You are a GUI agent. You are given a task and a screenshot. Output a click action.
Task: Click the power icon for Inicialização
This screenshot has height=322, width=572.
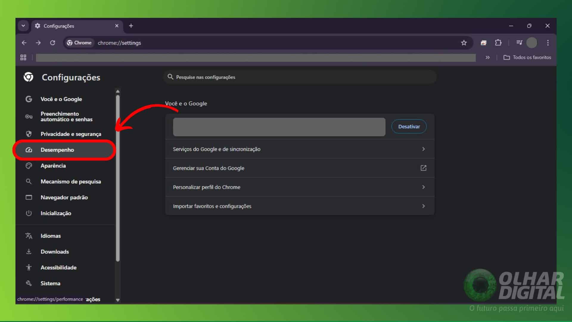coord(29,213)
